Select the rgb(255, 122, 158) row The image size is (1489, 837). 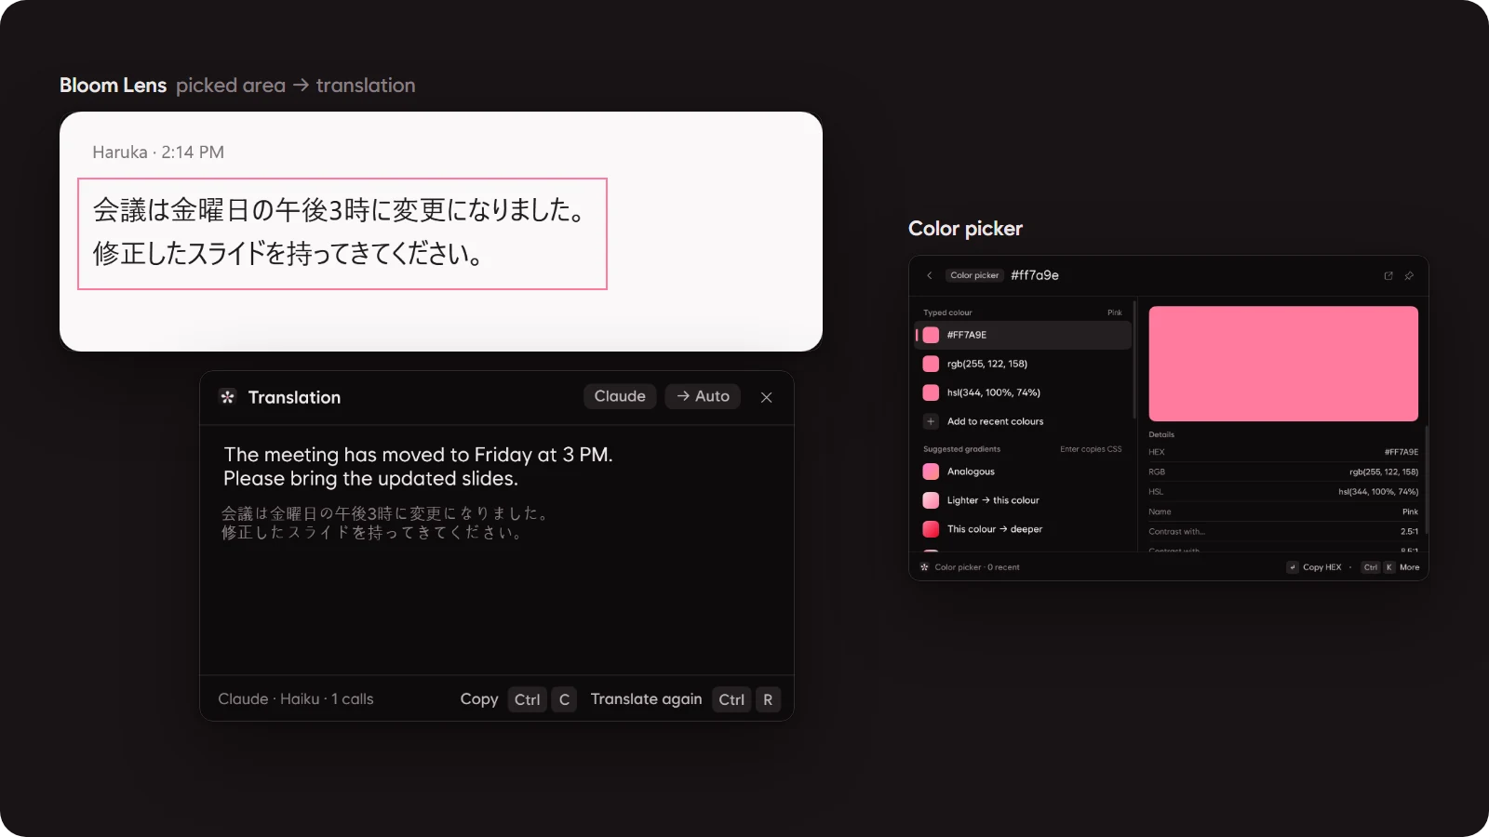tap(1023, 364)
